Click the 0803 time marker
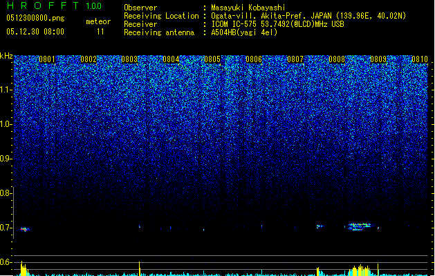Screen dimensions: 435x276 point(129,59)
